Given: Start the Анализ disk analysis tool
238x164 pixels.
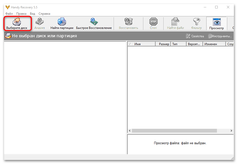Looking at the screenshot, I should (40, 24).
